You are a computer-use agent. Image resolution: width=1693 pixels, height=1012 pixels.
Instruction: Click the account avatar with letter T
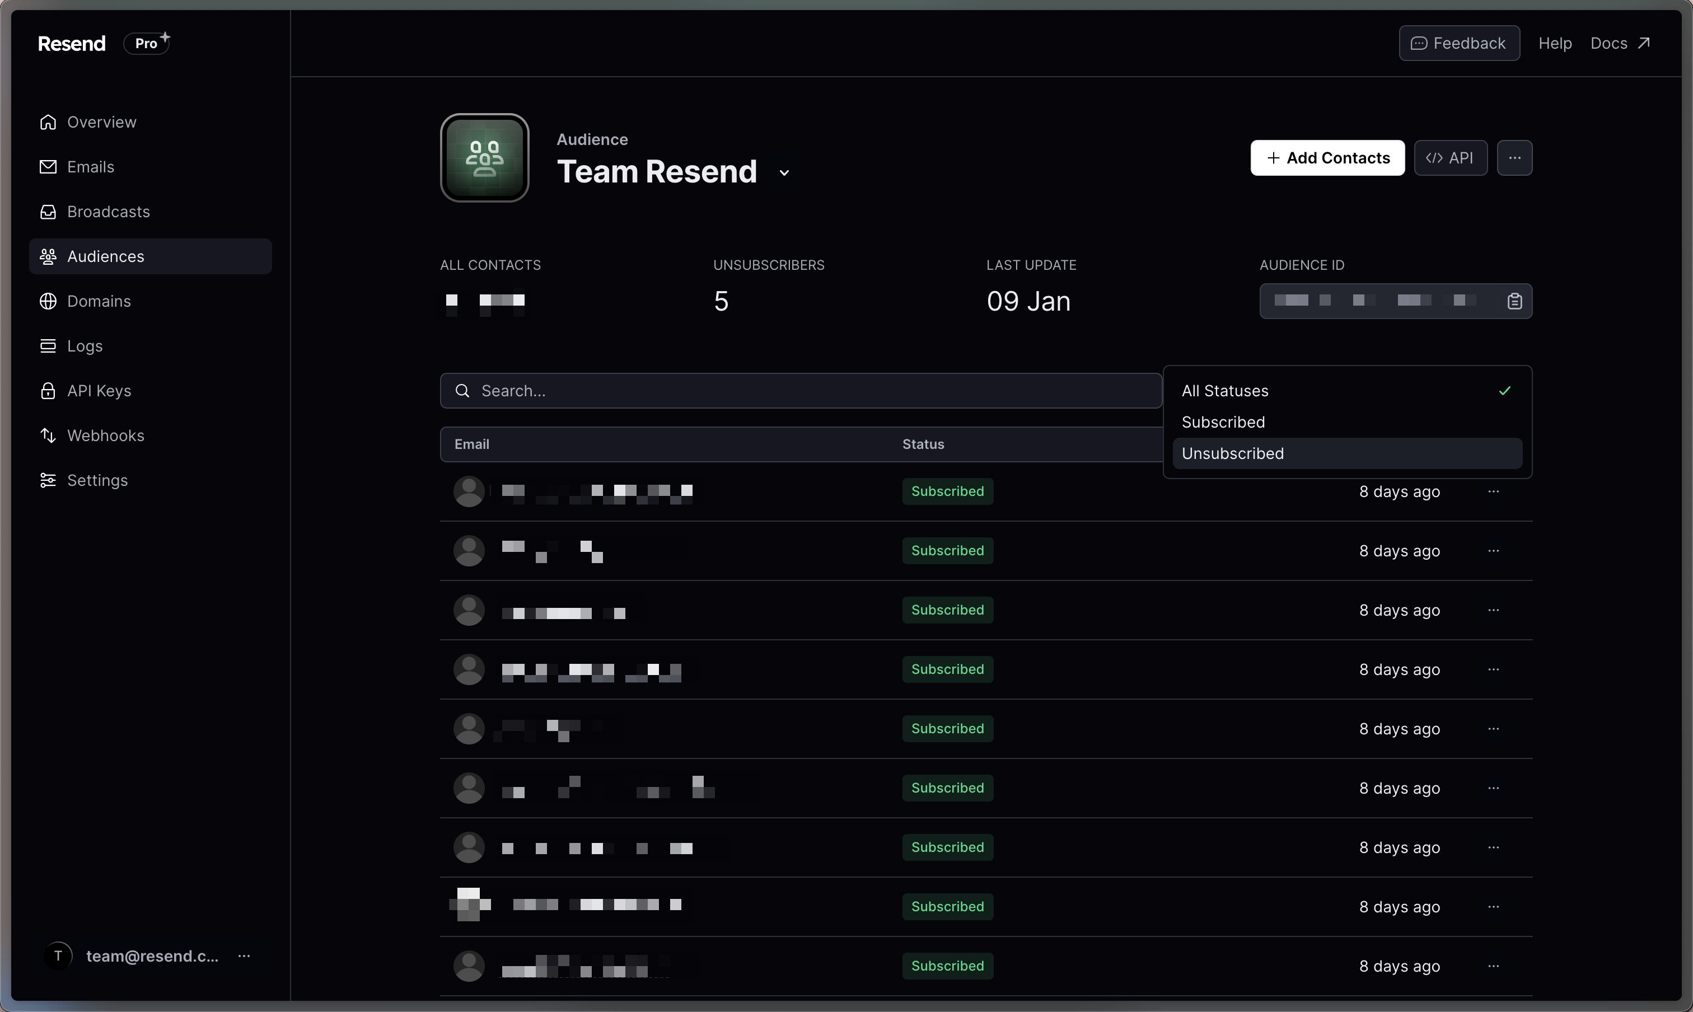[58, 956]
